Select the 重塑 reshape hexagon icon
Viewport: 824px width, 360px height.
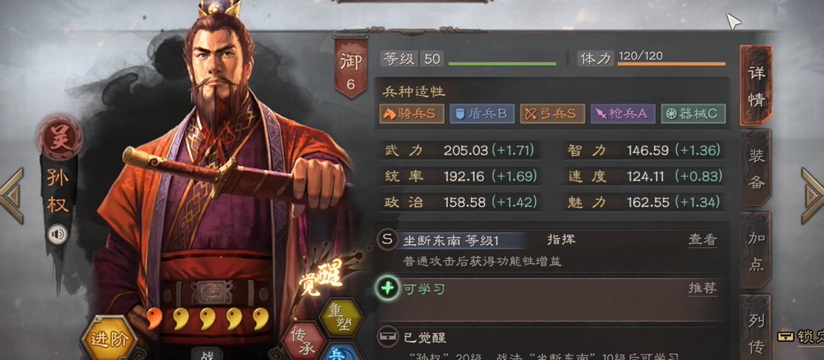341,317
